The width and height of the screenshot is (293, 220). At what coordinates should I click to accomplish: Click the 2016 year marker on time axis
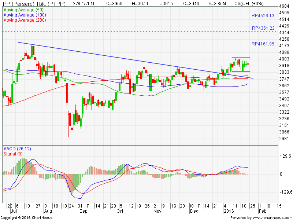click(x=229, y=212)
